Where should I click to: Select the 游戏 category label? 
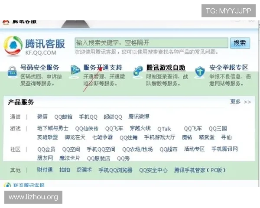[15, 129]
